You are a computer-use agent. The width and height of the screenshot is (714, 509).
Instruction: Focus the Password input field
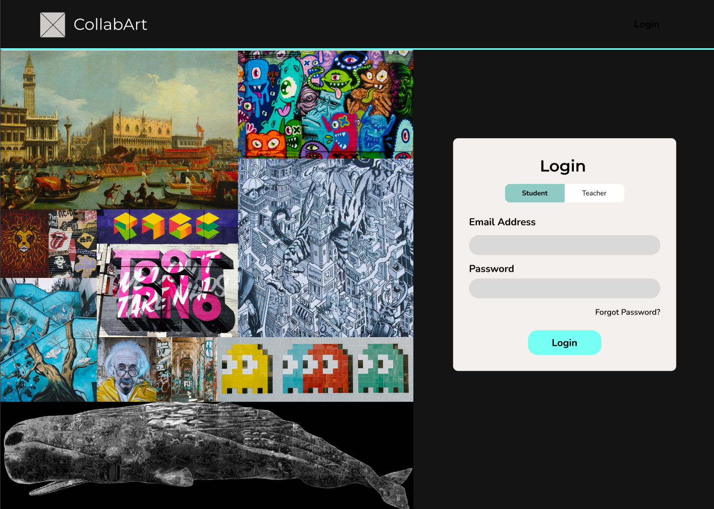(564, 288)
